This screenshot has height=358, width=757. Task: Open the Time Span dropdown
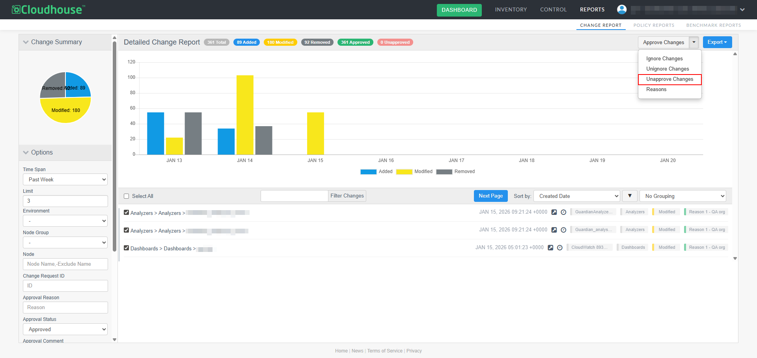pos(65,179)
